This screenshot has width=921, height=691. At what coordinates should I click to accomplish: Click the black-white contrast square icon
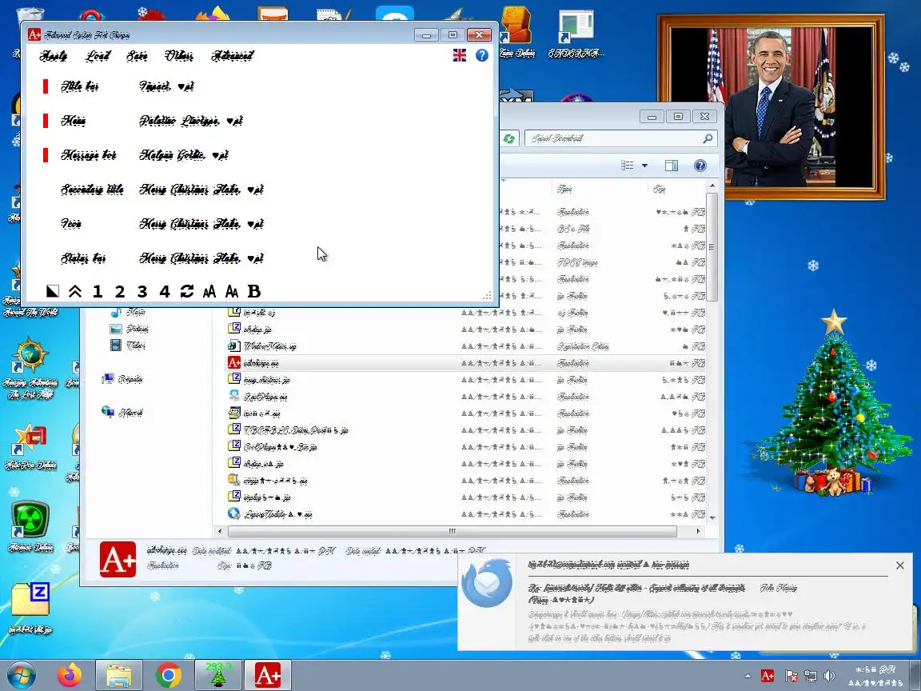[52, 291]
